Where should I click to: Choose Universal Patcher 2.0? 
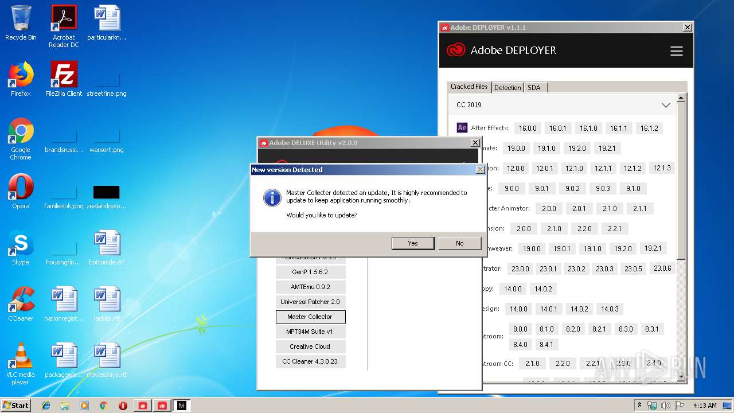click(310, 302)
